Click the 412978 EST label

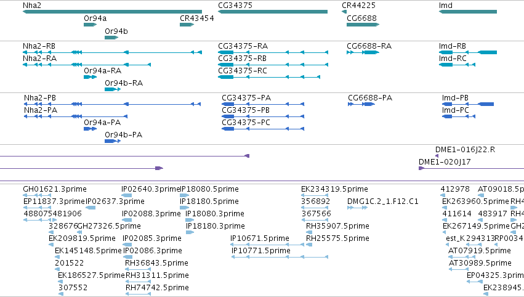455,189
